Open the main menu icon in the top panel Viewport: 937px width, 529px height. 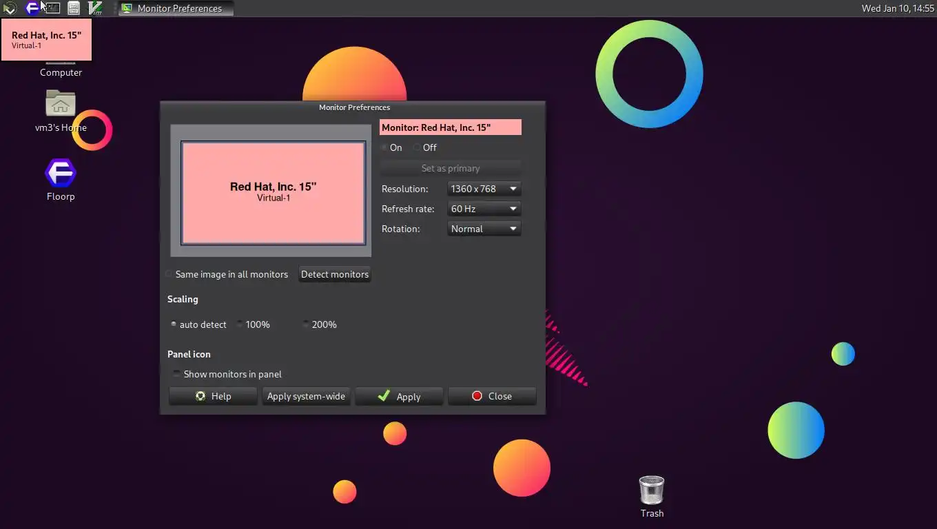pos(10,8)
